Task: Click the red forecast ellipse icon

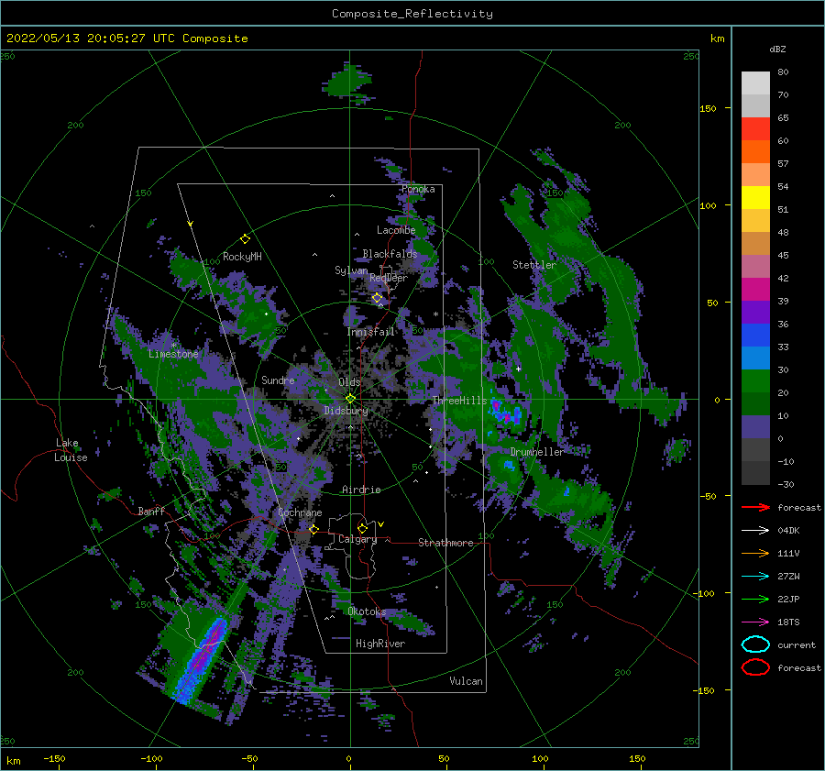Action: (755, 667)
